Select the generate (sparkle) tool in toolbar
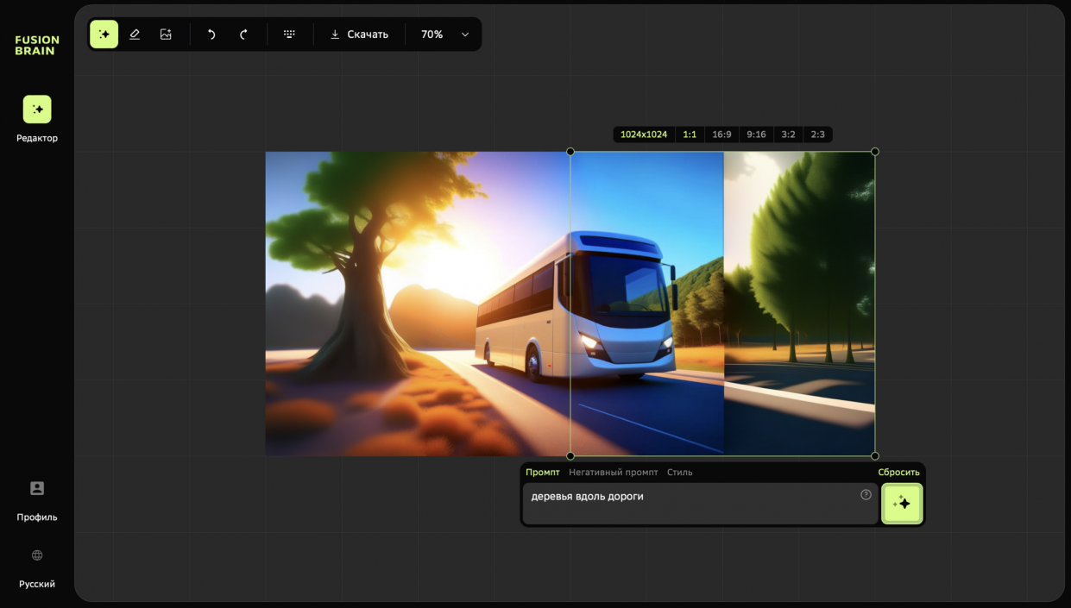This screenshot has width=1071, height=608. (104, 34)
